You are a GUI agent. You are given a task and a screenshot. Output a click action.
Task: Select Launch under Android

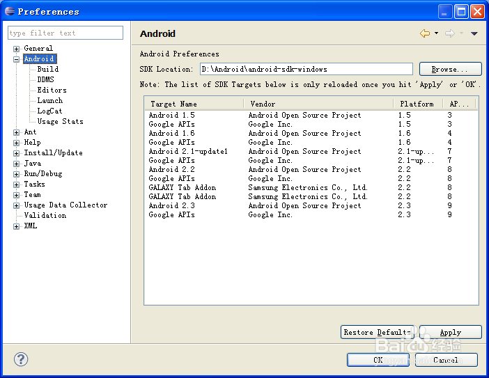coord(50,100)
